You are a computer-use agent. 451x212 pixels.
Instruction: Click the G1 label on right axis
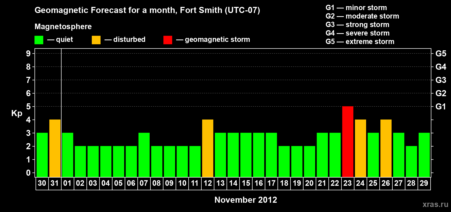click(441, 107)
